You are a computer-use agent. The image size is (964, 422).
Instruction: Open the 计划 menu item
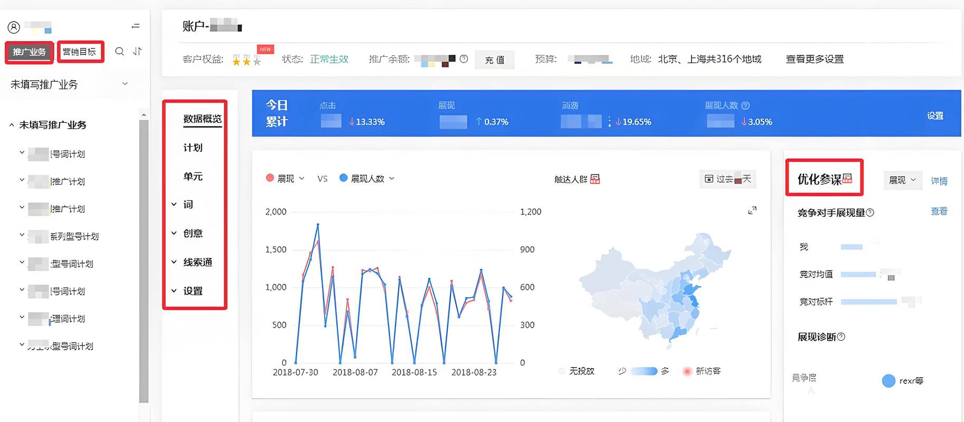coord(193,148)
